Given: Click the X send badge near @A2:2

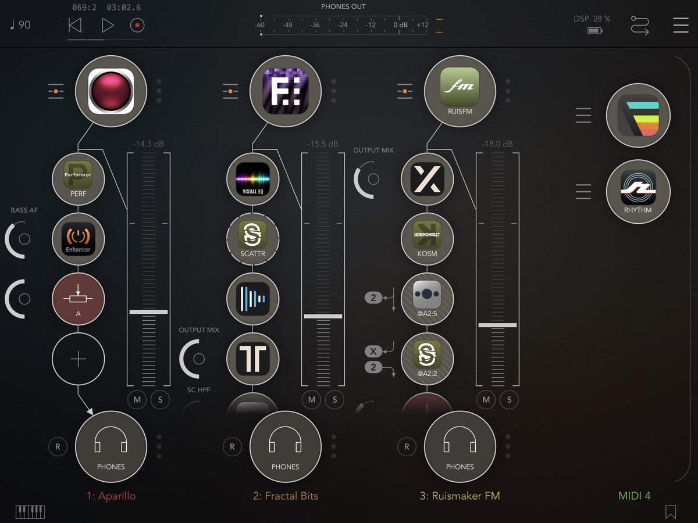Looking at the screenshot, I should tap(373, 352).
